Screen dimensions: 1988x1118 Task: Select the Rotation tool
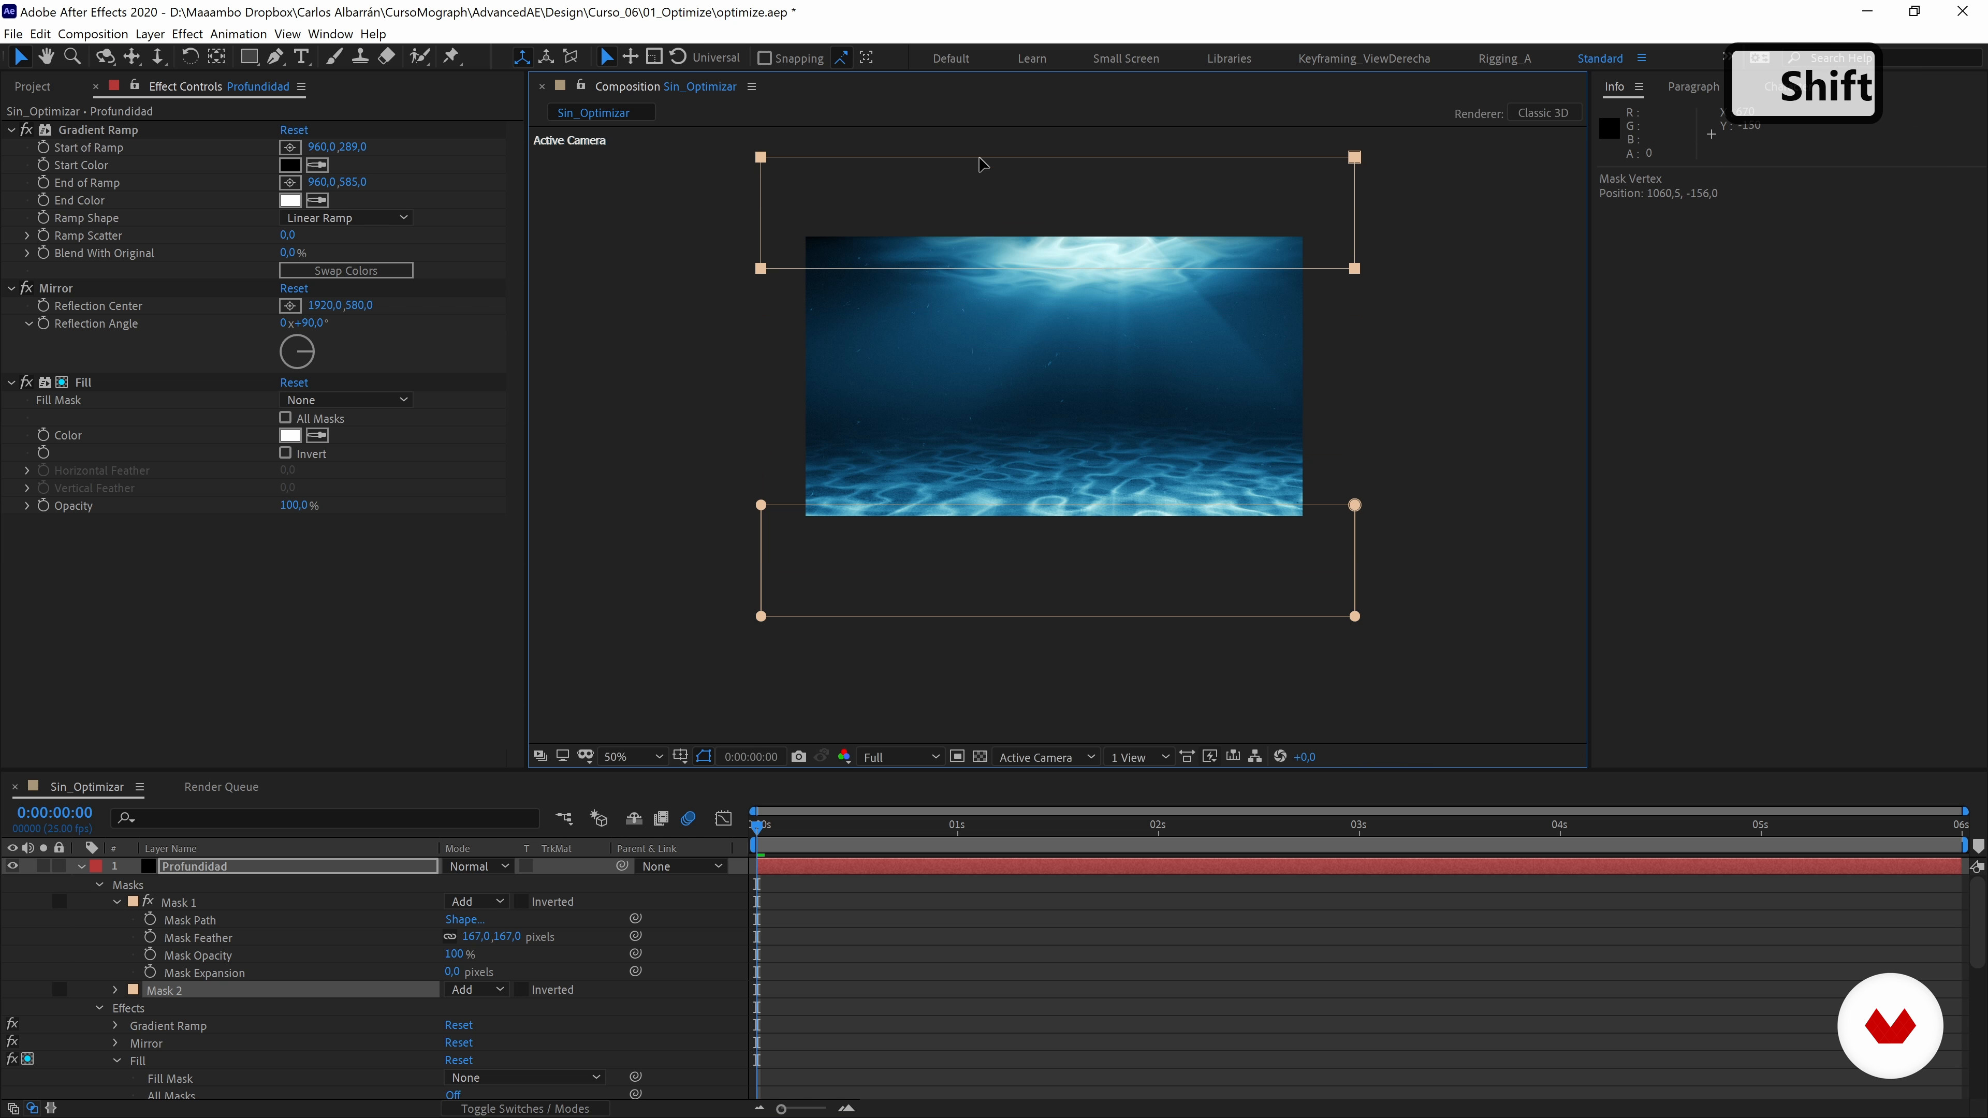190,56
